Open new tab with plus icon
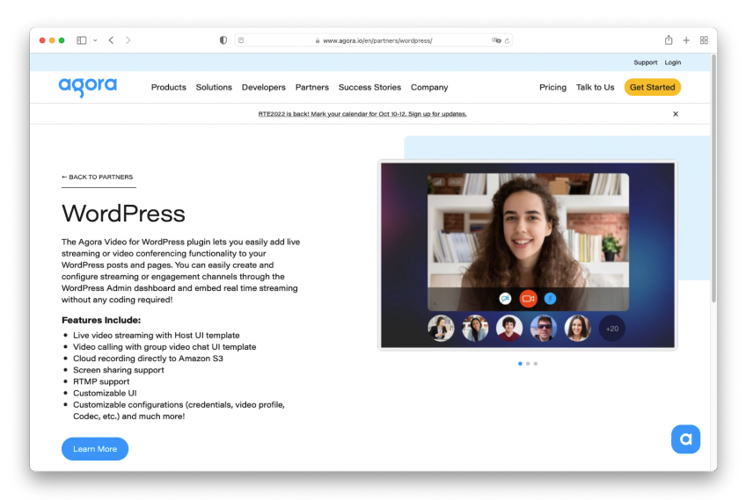The width and height of the screenshot is (746, 500). click(686, 40)
